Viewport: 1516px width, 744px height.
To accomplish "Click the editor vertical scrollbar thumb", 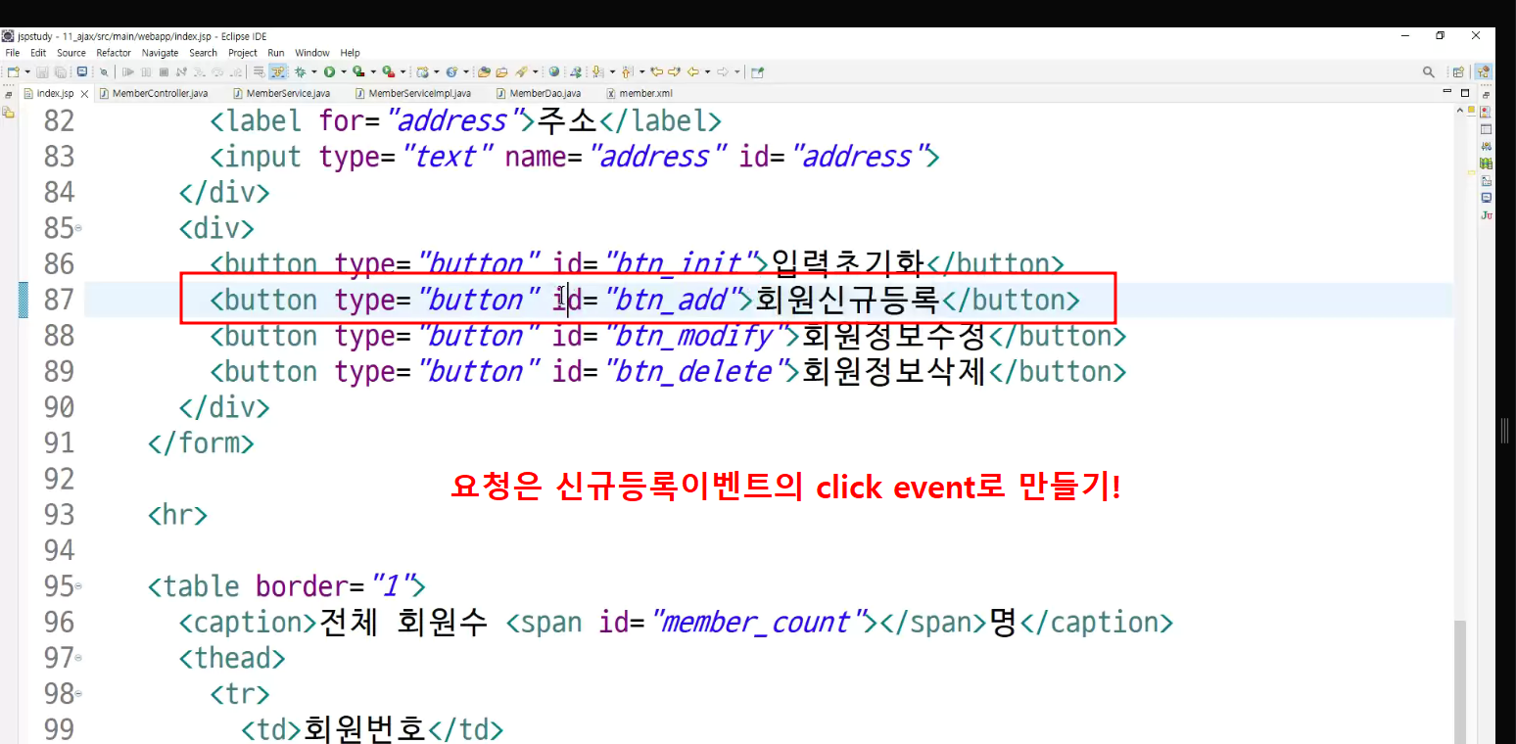I will (1460, 680).
